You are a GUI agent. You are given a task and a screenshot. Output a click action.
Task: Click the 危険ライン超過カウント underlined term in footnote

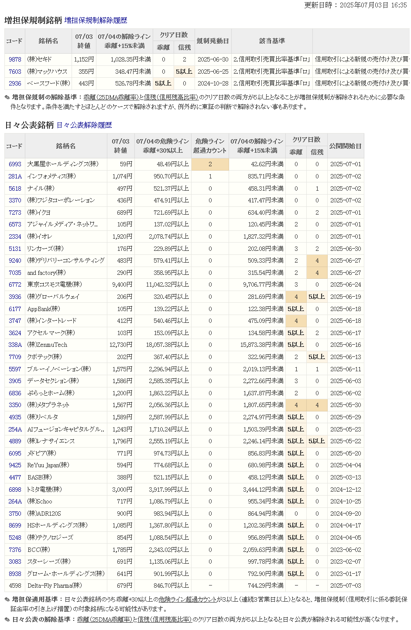188,599
